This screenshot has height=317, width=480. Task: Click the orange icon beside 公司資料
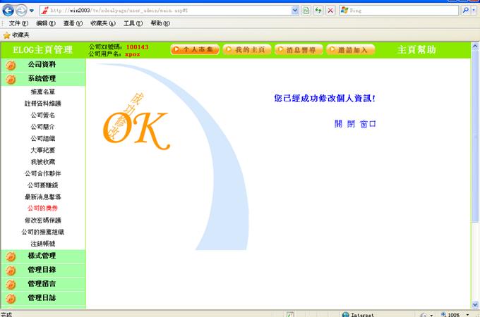coord(11,65)
